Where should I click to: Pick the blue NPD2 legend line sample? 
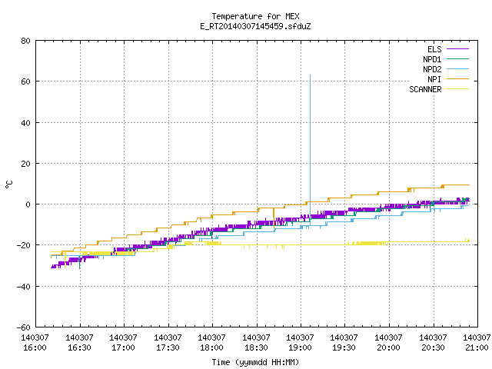[457, 69]
